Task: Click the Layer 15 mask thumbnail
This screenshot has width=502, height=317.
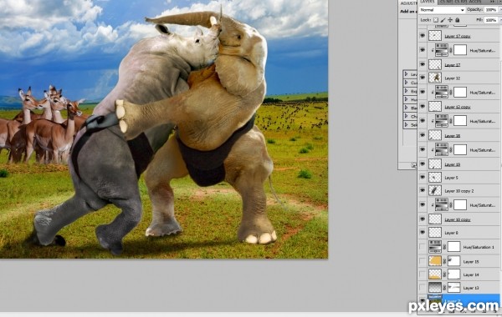Action: [x=453, y=261]
